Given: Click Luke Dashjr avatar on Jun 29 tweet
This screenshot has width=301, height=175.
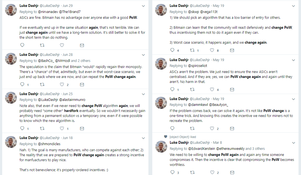Looking at the screenshot, I should pos(11,10).
